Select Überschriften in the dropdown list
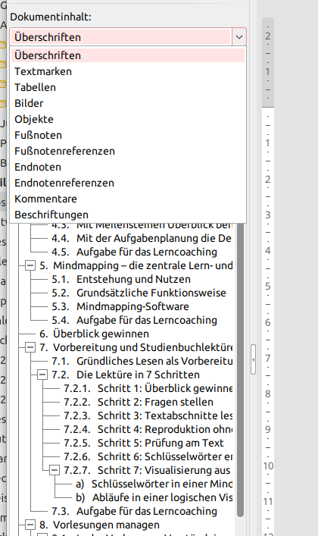Image resolution: width=318 pixels, height=536 pixels. click(128, 55)
